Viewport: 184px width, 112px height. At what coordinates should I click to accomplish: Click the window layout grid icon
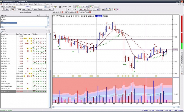107,9
